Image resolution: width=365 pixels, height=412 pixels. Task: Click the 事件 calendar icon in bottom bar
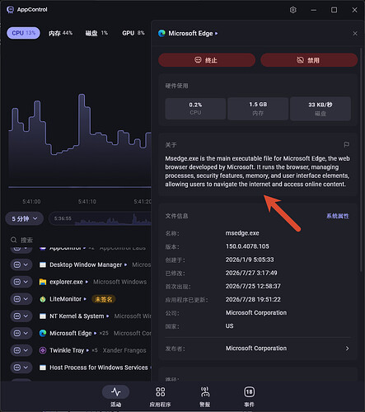point(249,392)
